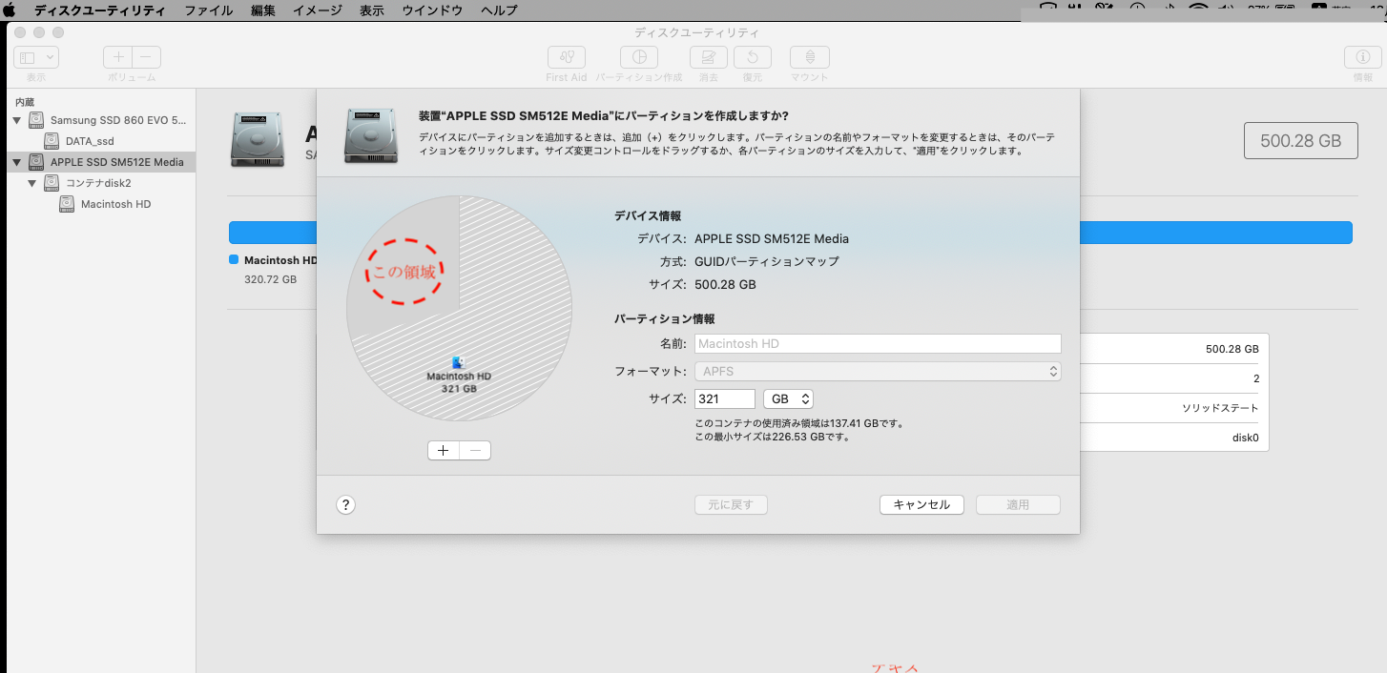The height and width of the screenshot is (673, 1387).
Task: Collapse the コンテナdisk2 disclosure triangle
Action: 31,183
